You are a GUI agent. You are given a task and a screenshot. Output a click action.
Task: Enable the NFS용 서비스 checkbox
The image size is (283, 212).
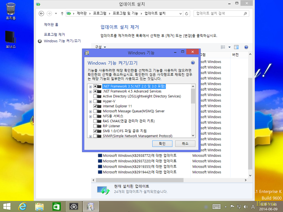pos(95,116)
